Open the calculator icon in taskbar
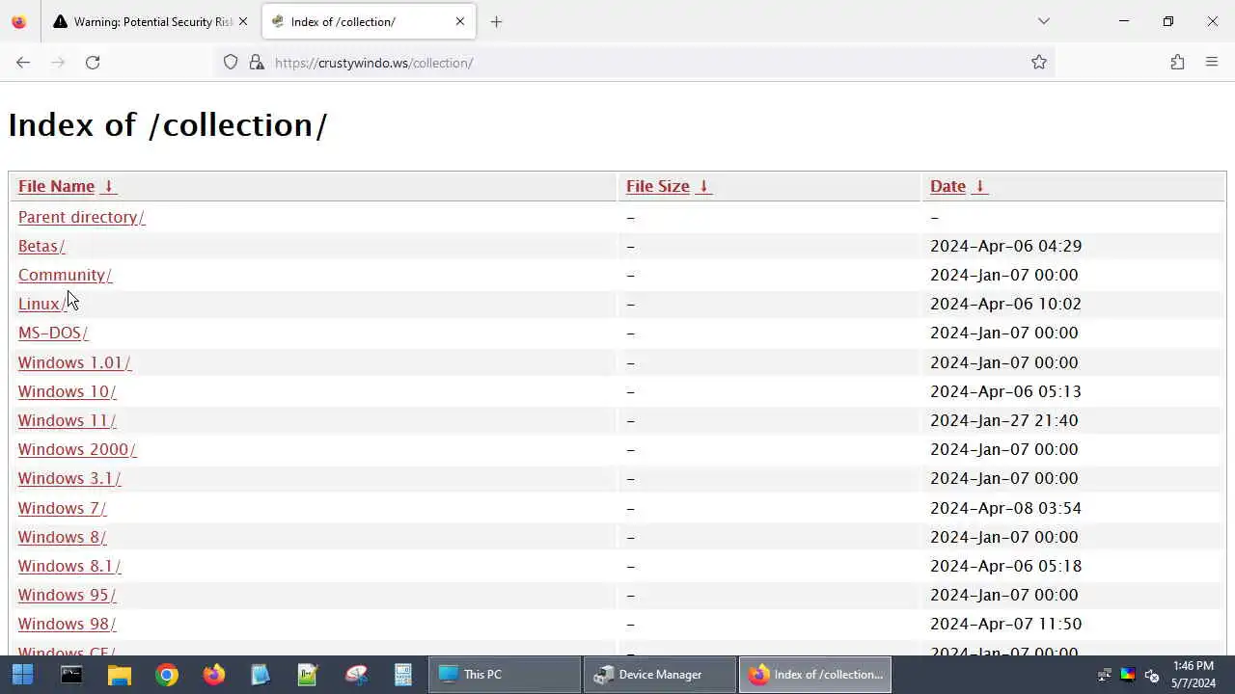The image size is (1235, 694). (x=403, y=675)
